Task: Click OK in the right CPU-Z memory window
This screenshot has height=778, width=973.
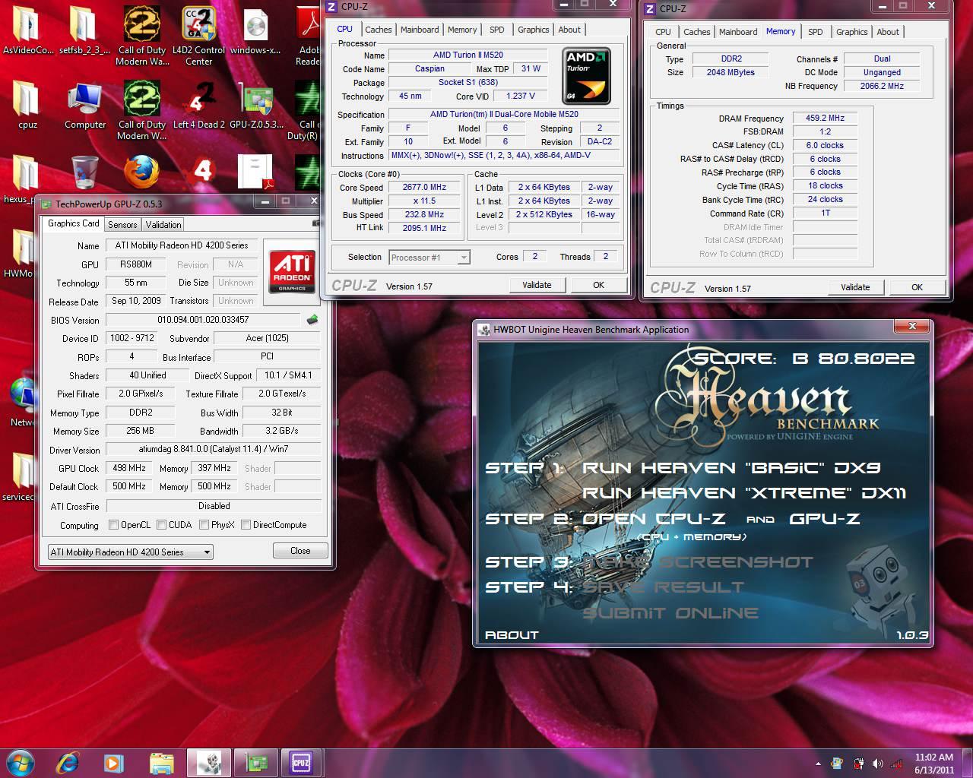Action: click(917, 287)
